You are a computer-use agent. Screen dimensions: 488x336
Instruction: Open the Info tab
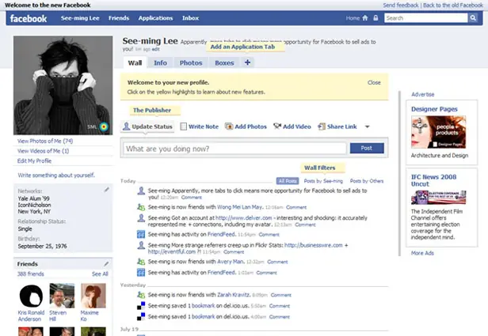pyautogui.click(x=160, y=62)
